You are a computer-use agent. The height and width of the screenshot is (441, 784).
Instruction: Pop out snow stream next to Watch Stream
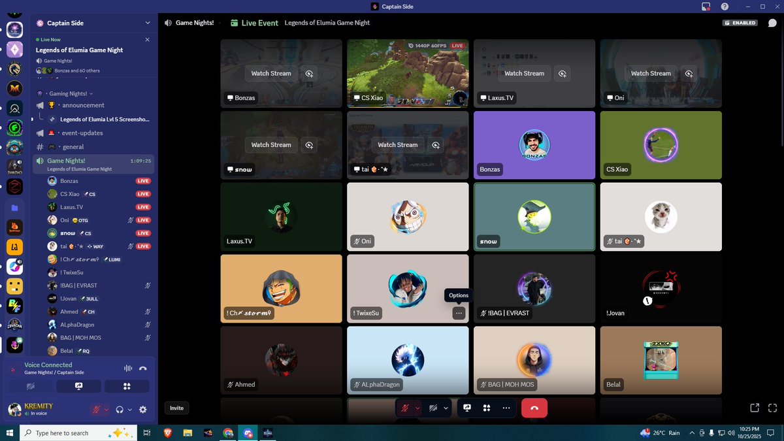coord(309,145)
